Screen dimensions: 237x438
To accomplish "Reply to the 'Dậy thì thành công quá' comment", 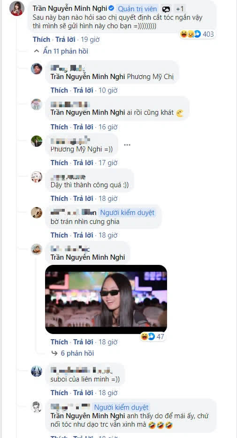I will click(x=83, y=199).
